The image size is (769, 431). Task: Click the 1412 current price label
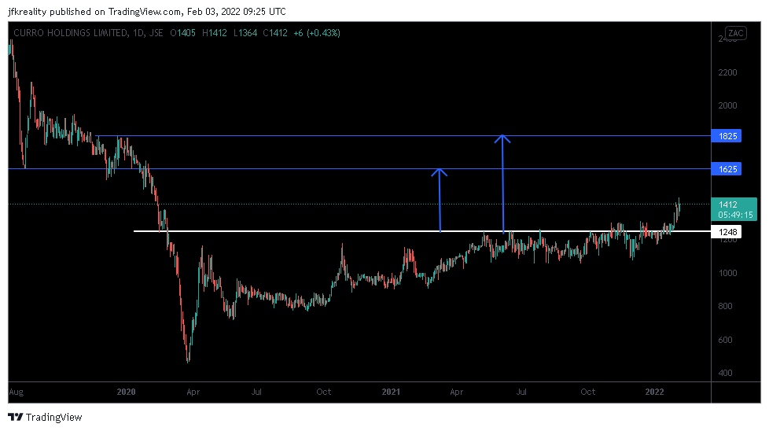point(728,204)
